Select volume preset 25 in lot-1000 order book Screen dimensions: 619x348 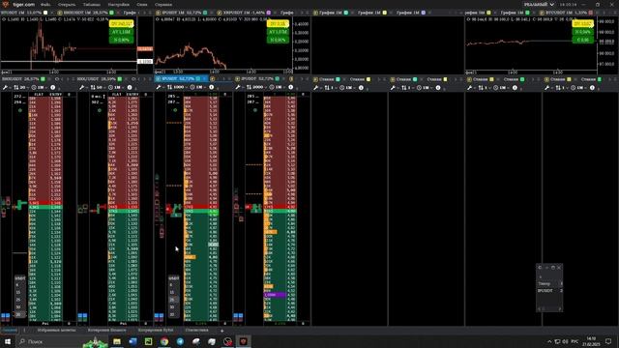pyautogui.click(x=172, y=300)
